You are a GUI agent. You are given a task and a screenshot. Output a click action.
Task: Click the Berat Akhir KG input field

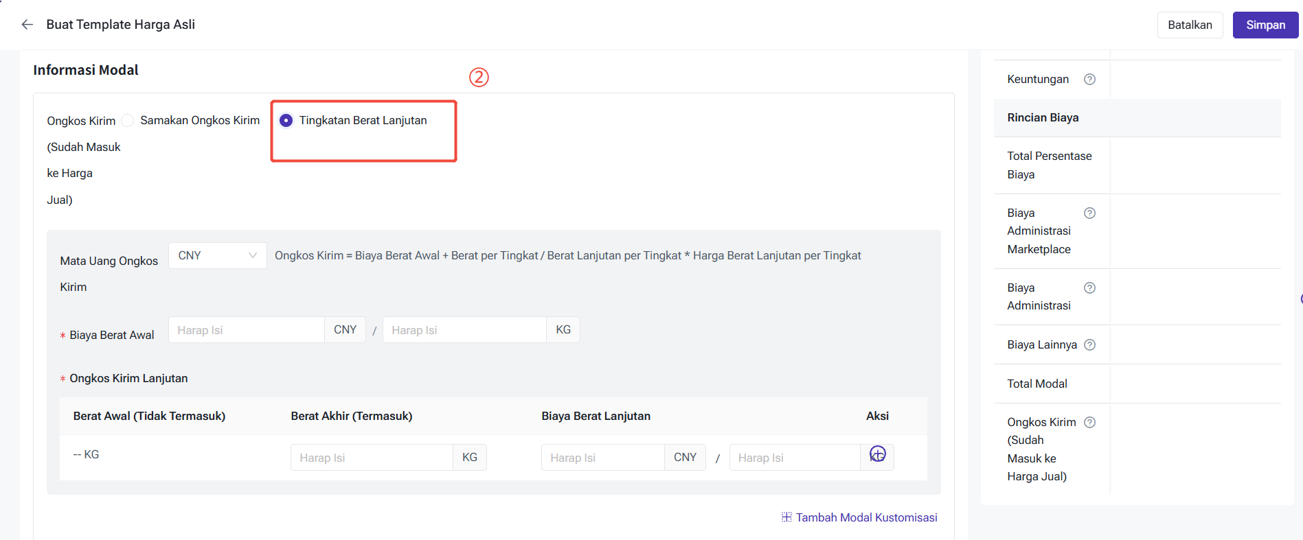tap(371, 458)
